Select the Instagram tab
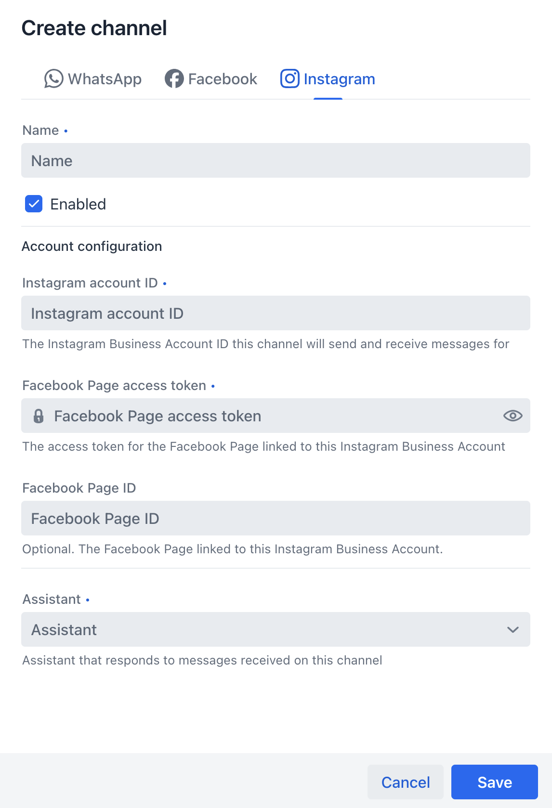Viewport: 552px width, 808px height. click(328, 79)
